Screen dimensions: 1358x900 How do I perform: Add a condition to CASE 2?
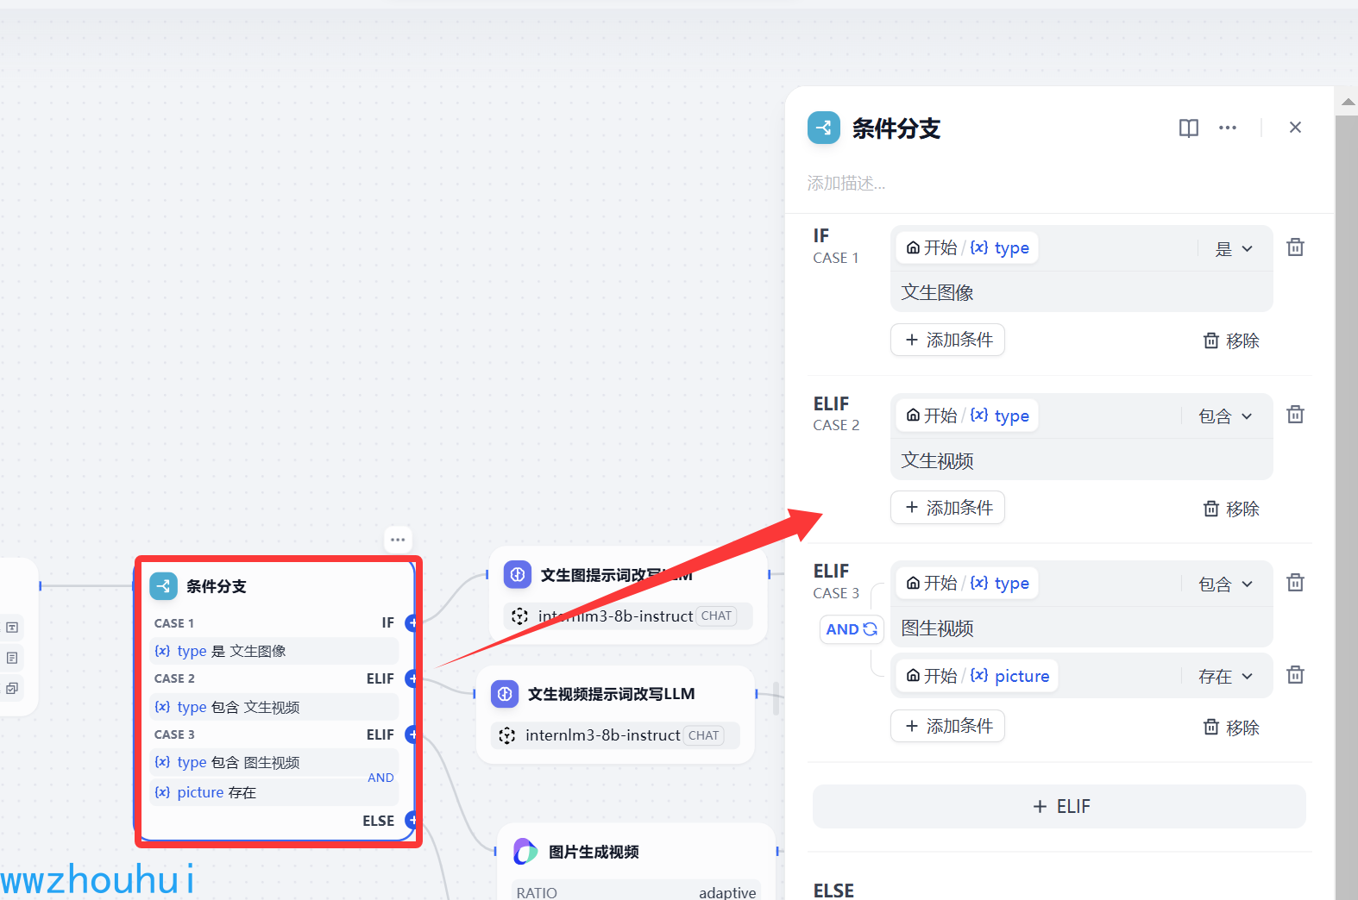point(947,507)
